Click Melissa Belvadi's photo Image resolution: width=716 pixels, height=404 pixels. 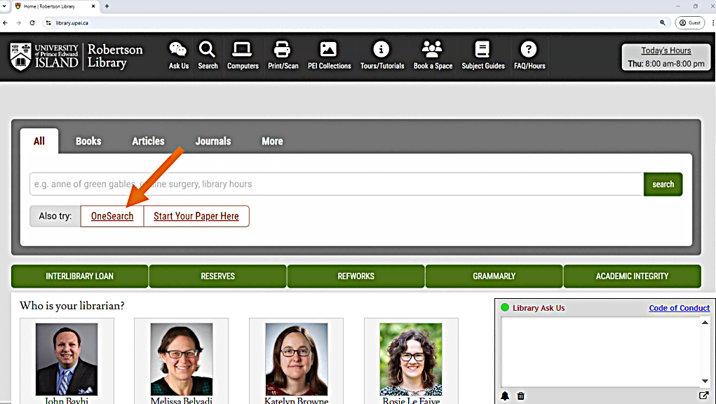coord(182,359)
